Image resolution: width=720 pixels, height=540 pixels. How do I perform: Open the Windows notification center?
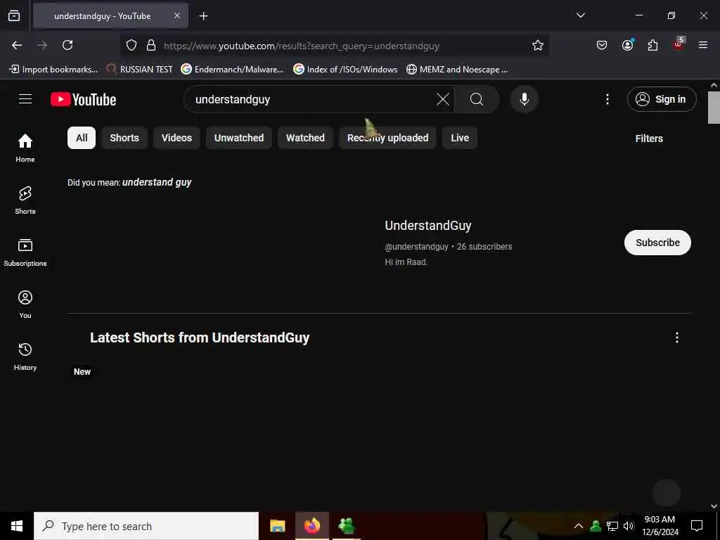[697, 526]
